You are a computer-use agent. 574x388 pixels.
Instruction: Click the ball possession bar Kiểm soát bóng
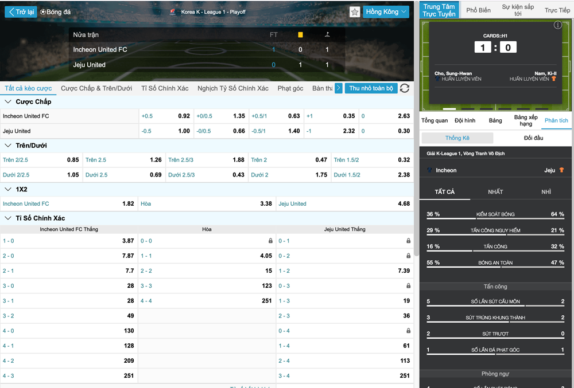(x=495, y=218)
